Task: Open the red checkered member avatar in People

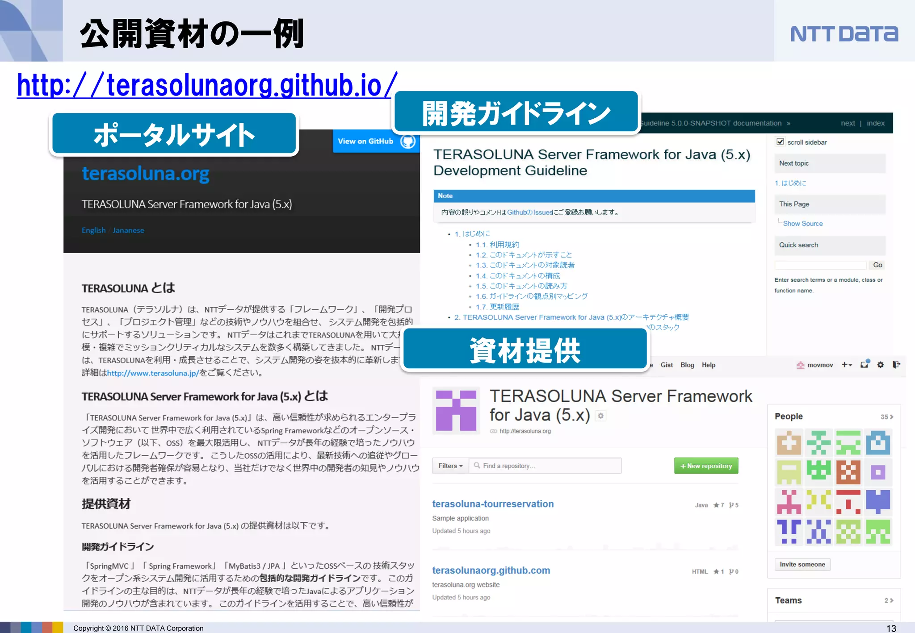Action: click(848, 472)
